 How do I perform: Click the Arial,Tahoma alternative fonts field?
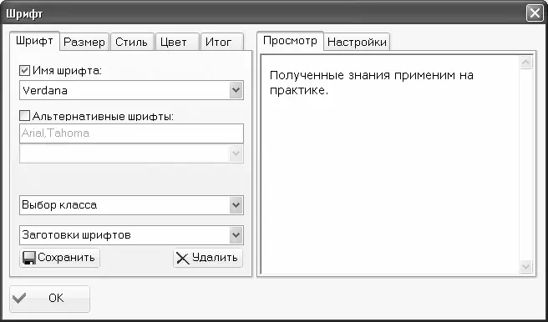131,133
